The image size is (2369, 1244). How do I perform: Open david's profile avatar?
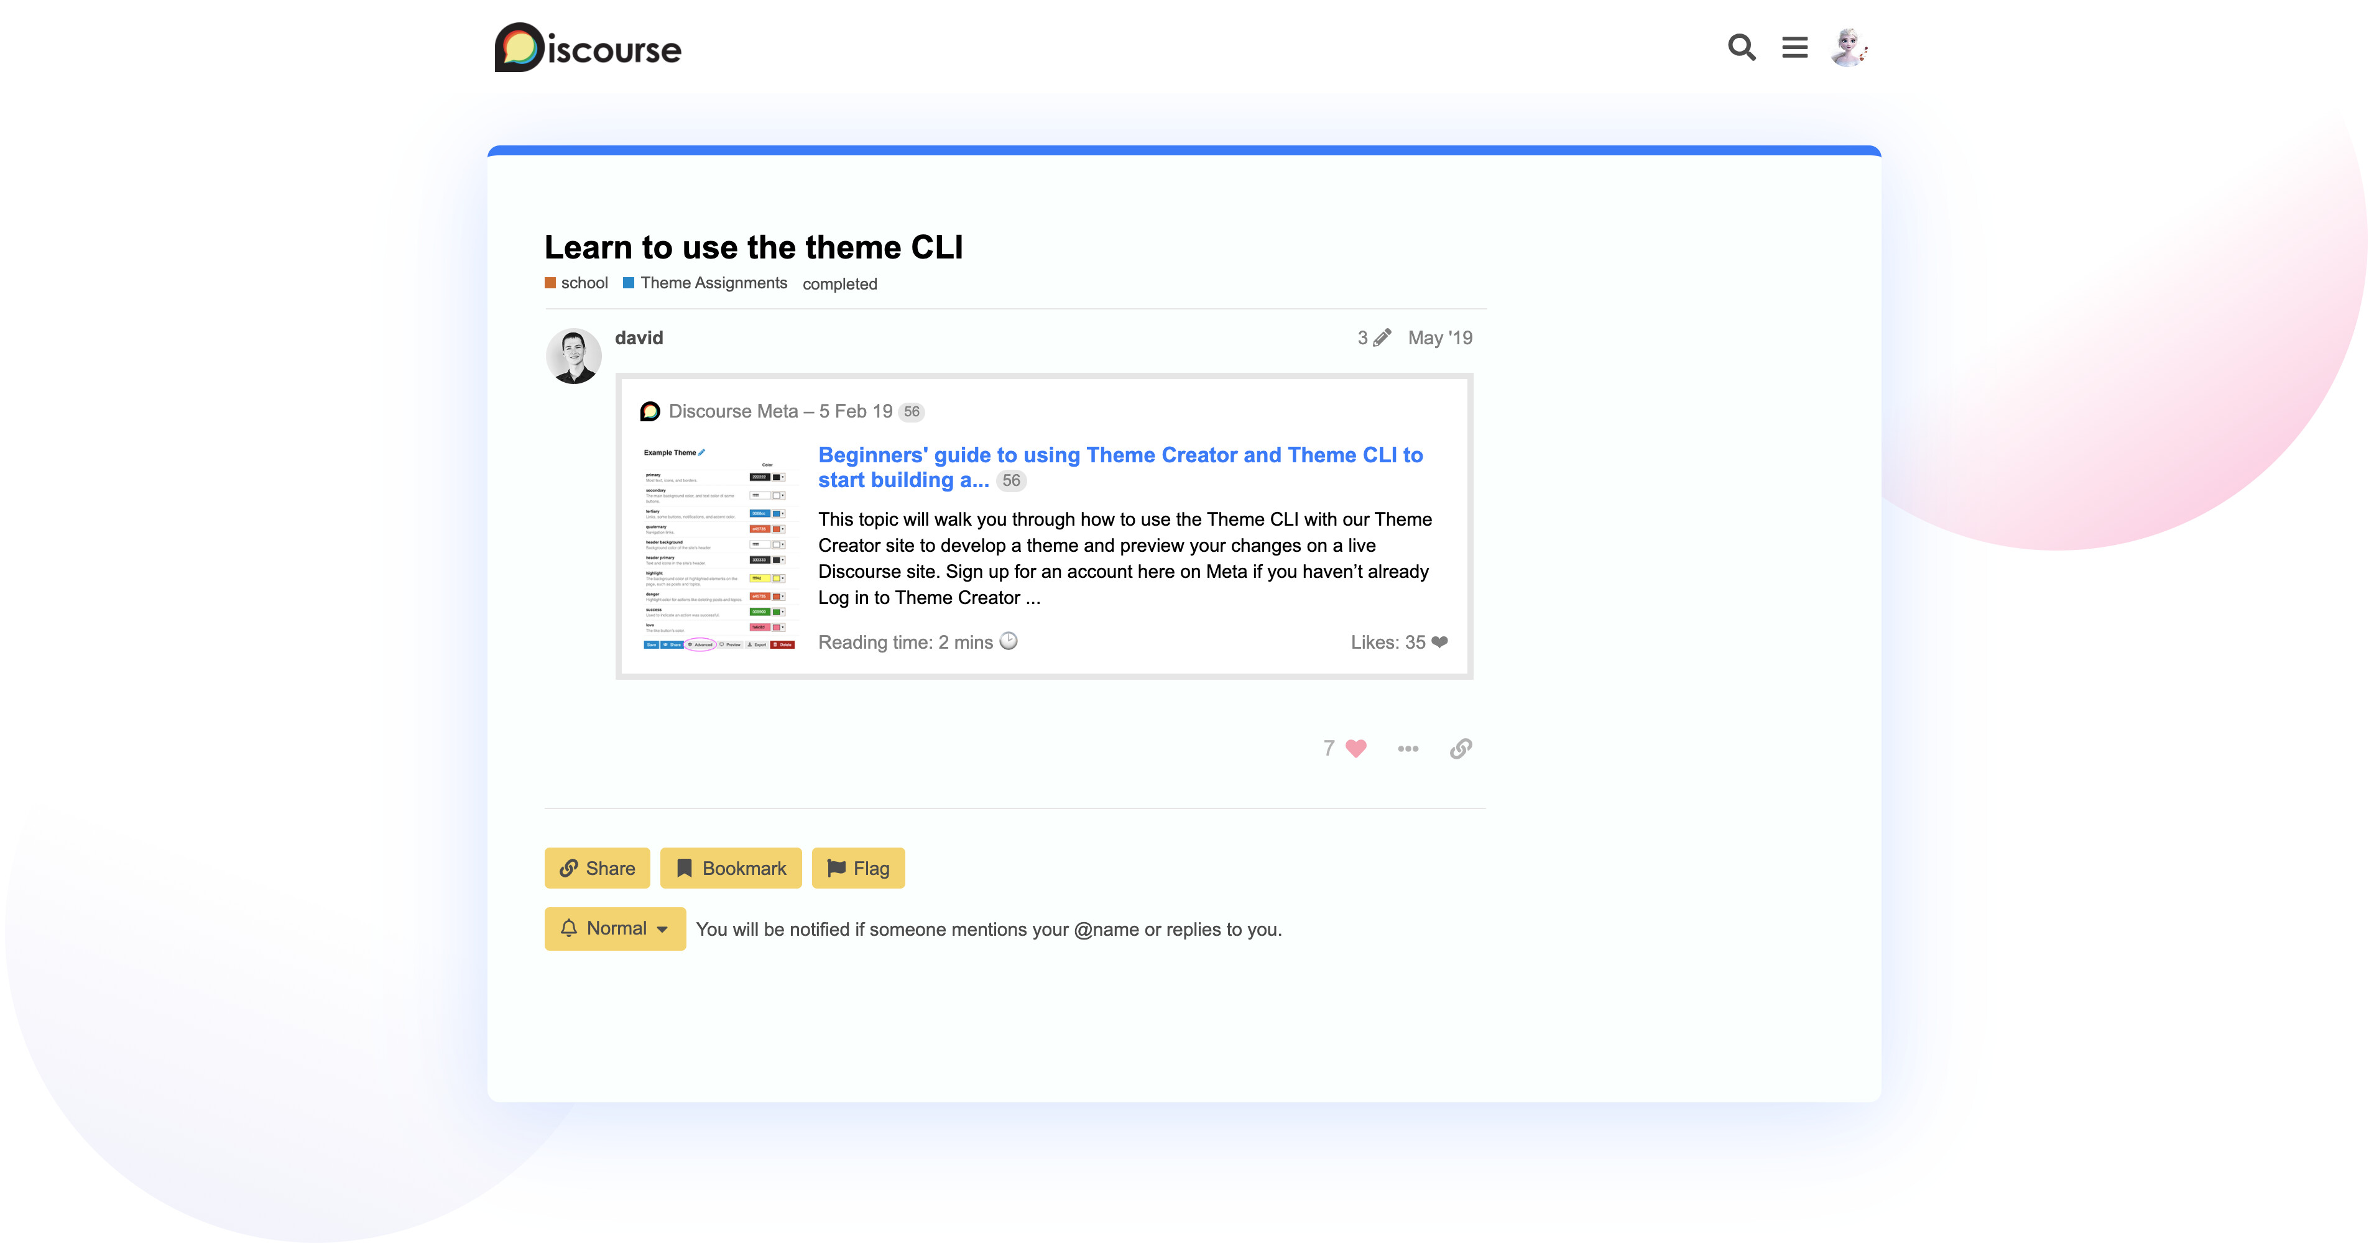coord(574,357)
